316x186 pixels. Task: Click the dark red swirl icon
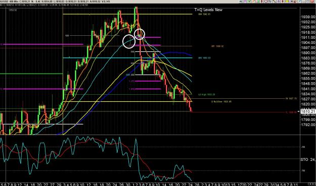pos(295,1)
